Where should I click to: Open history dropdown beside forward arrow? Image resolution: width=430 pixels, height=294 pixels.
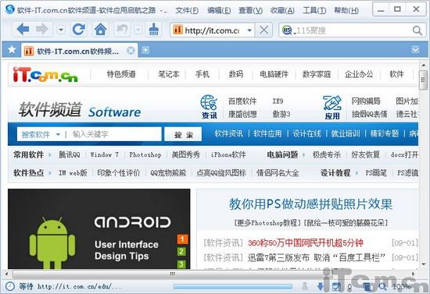tap(61, 30)
